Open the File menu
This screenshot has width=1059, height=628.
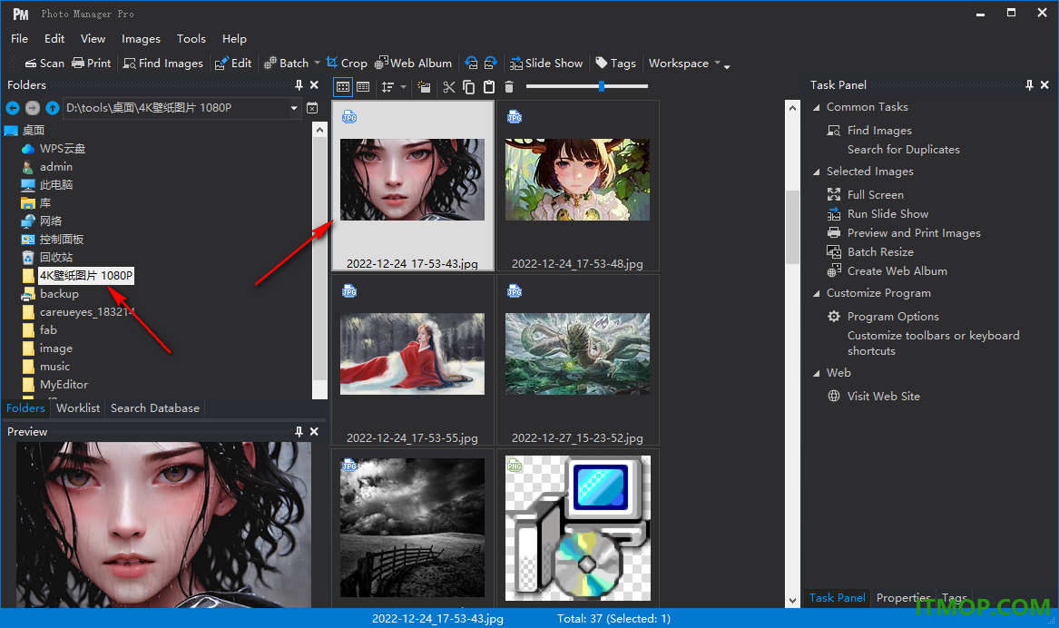coord(20,38)
